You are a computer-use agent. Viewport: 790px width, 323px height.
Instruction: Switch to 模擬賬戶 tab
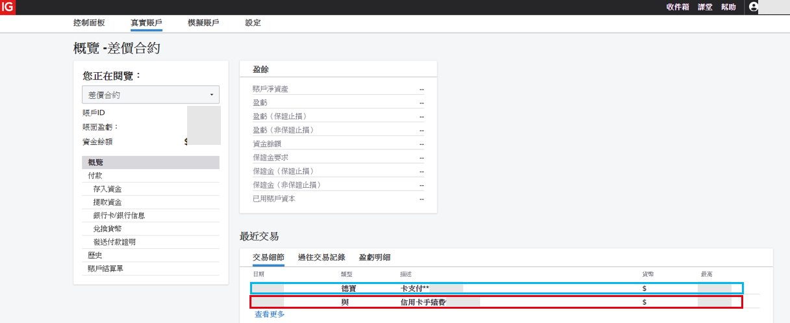(203, 23)
